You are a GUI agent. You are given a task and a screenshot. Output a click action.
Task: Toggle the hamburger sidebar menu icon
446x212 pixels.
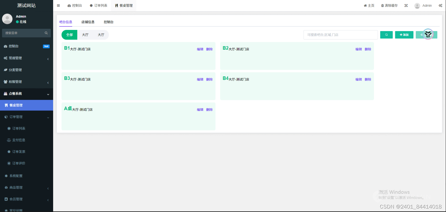tap(58, 6)
